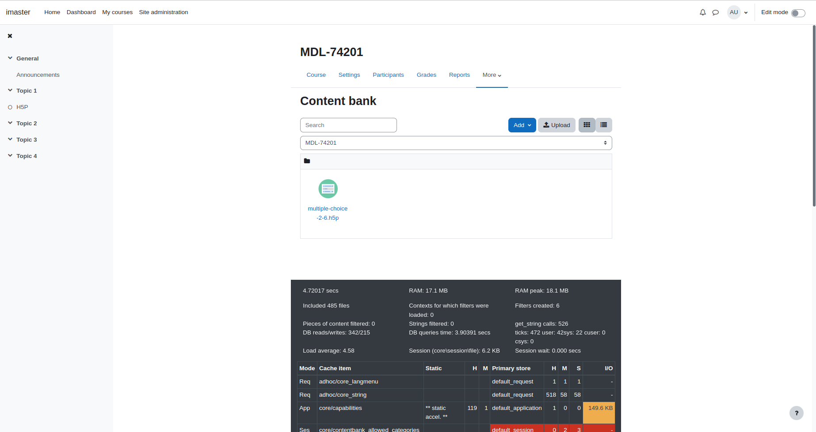Switch to the Course tab
Image resolution: width=816 pixels, height=432 pixels.
(316, 75)
